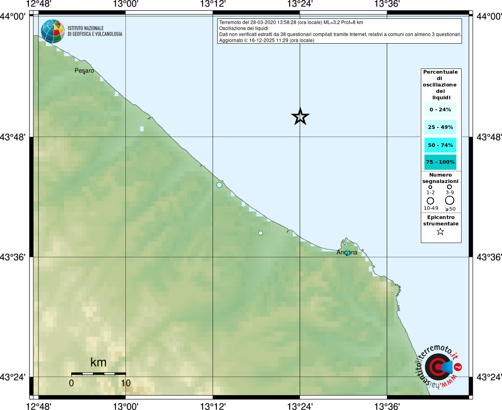Click the Terremoto del 28-03-2020 info text
This screenshot has width=502, height=410.
click(x=291, y=22)
